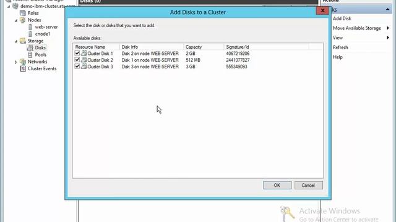Open the View submenu arrow in Actions
This screenshot has height=222, width=396.
(388, 38)
